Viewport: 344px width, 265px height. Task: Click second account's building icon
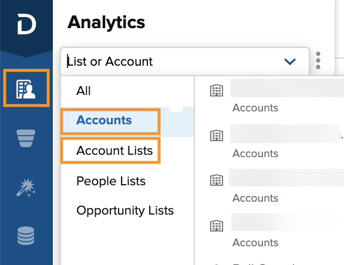217,135
